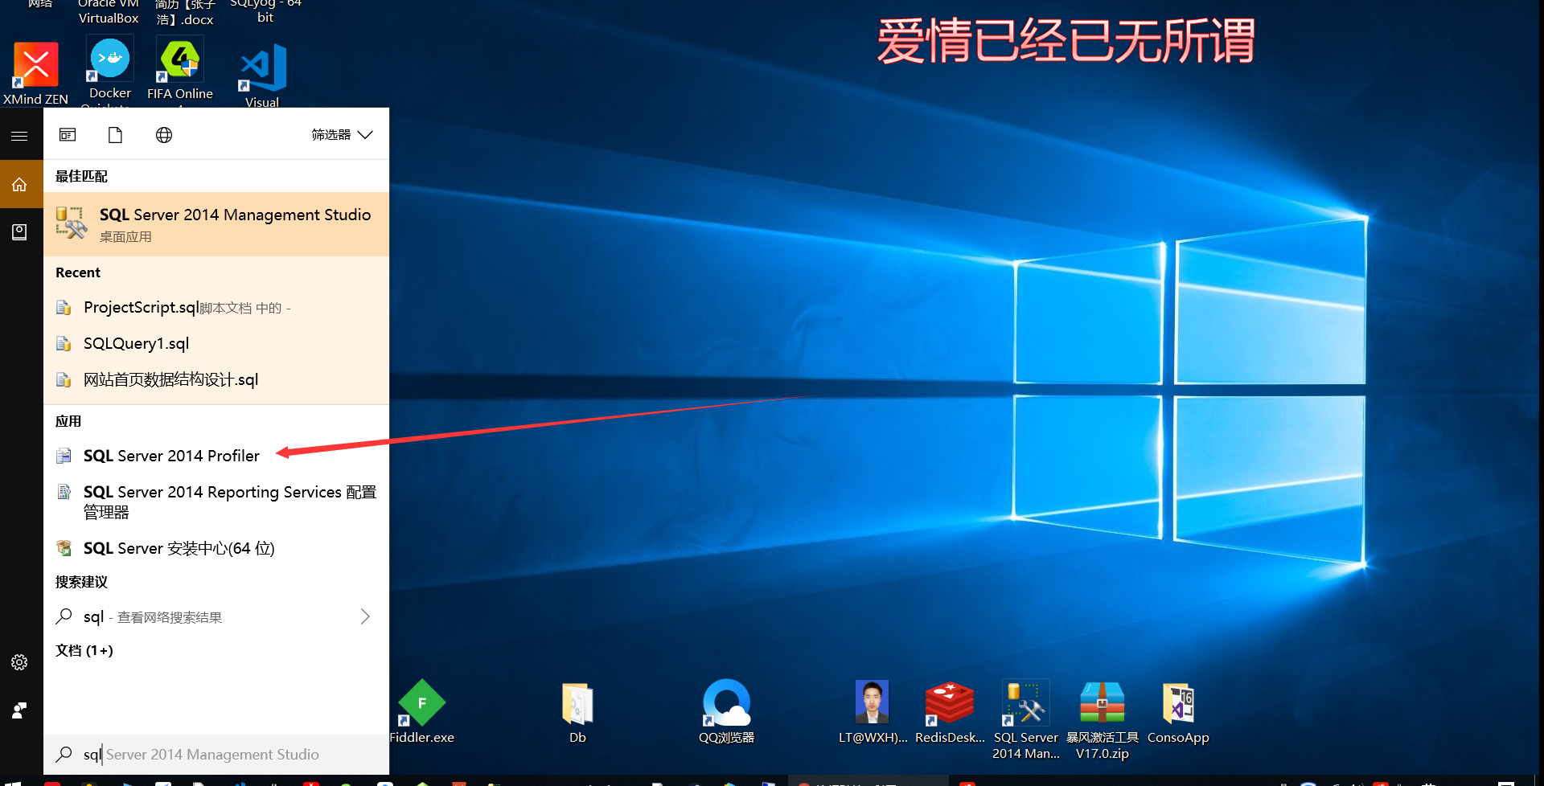Select the FIFA Online desktop icon

point(180,69)
